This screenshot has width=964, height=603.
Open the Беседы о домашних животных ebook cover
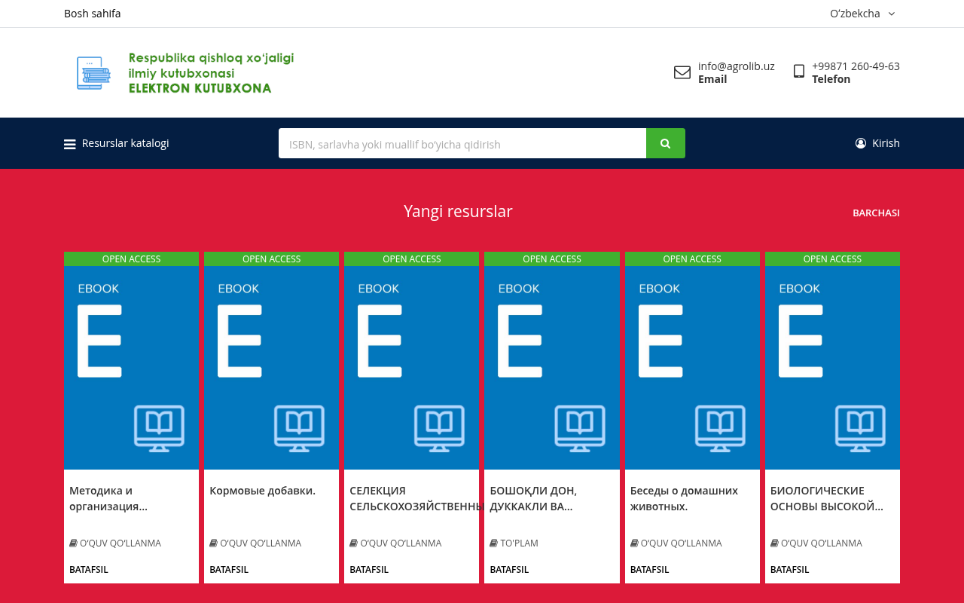coord(692,368)
